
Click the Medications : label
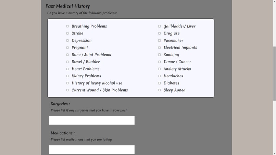(x=63, y=133)
